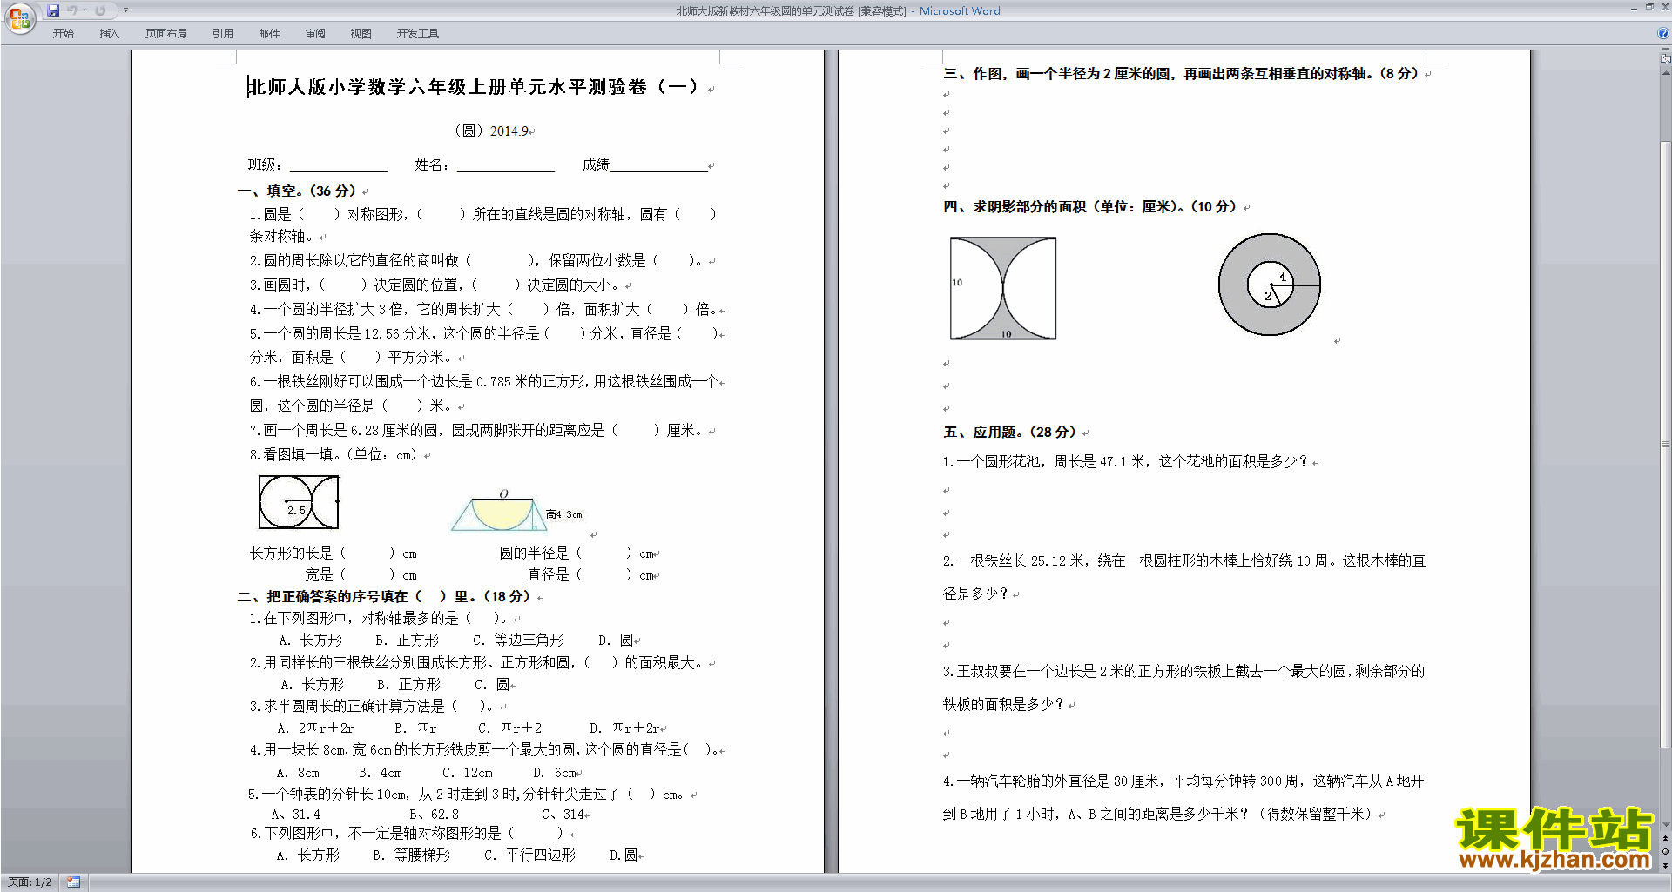
Task: Click the blank line after 姓名:
Action: [x=506, y=165]
